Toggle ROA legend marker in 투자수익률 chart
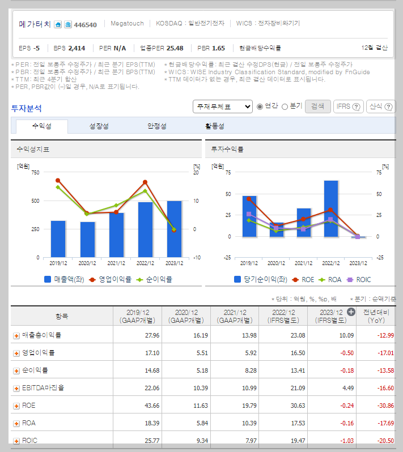403x452 pixels. coord(321,280)
